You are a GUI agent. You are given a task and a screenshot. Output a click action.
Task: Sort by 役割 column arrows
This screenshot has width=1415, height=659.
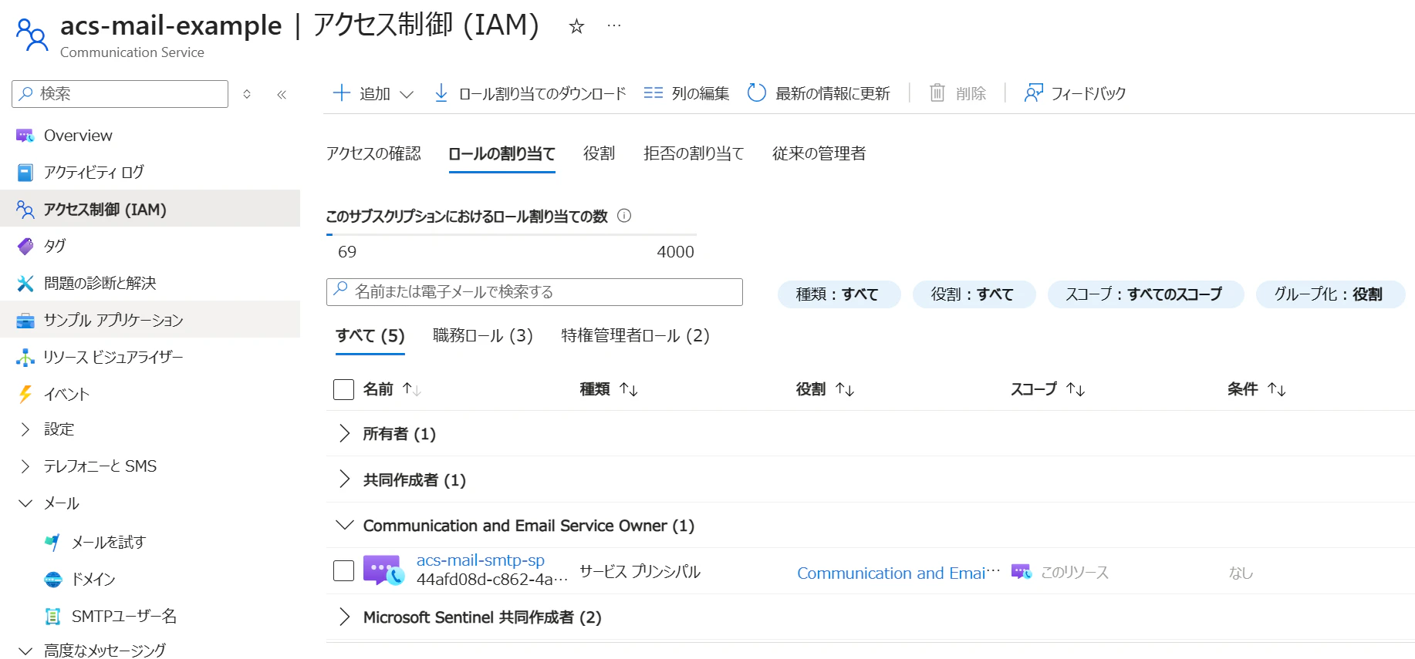pos(845,389)
